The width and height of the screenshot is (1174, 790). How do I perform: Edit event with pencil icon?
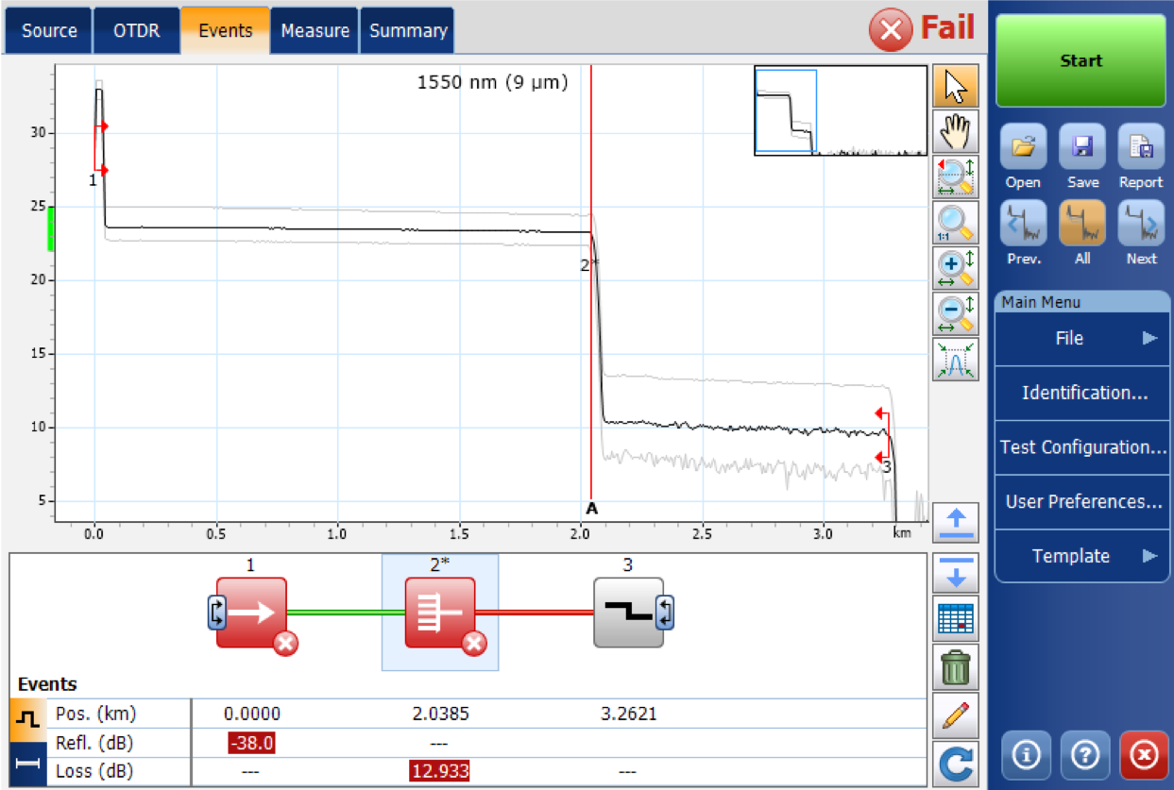coord(955,716)
